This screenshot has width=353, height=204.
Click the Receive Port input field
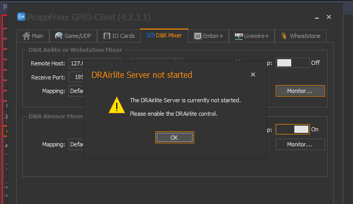(76, 77)
